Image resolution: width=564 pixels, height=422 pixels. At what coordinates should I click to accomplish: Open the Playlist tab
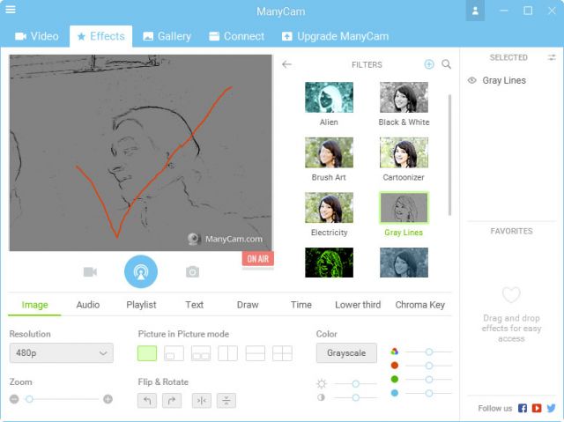141,305
